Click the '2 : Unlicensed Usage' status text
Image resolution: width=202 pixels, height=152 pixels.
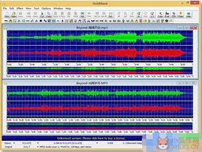pos(133,143)
